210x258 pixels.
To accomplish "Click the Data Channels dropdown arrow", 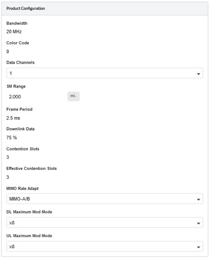I will [198, 74].
